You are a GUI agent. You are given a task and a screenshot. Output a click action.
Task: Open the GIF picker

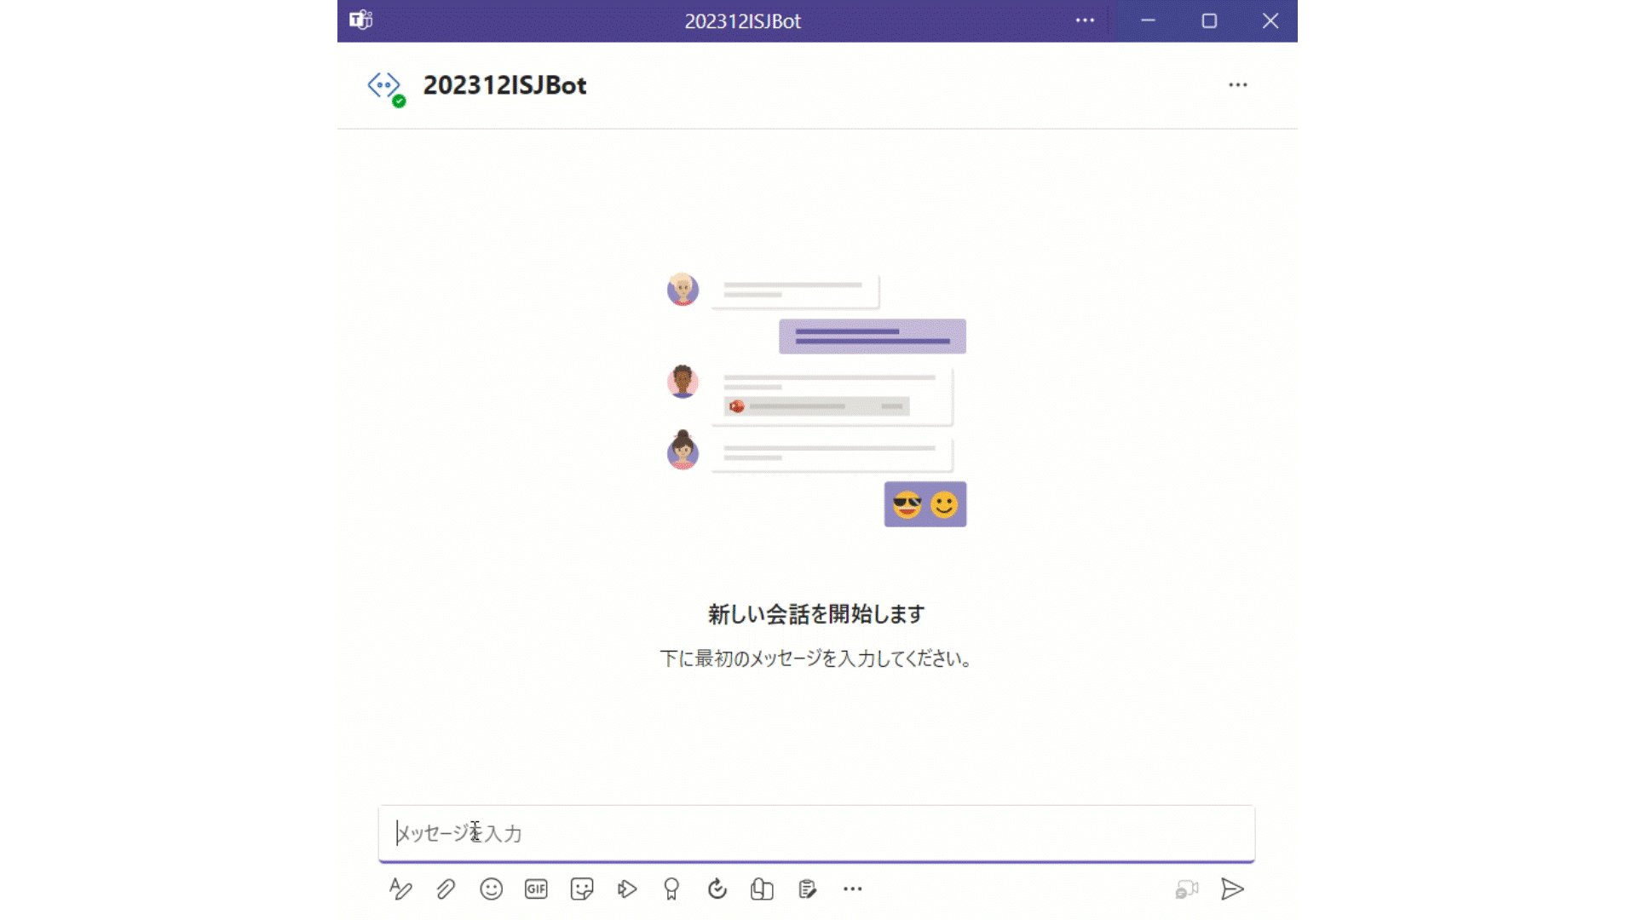click(536, 889)
